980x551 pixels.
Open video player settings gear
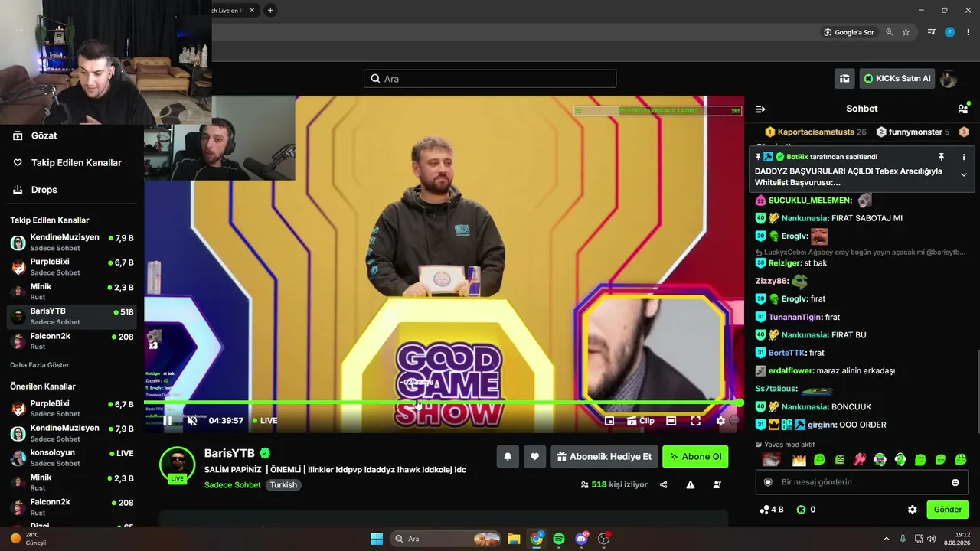[720, 421]
